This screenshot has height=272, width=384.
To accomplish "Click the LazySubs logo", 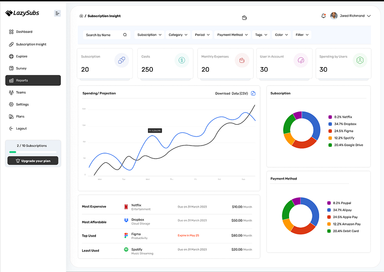I will pyautogui.click(x=22, y=13).
